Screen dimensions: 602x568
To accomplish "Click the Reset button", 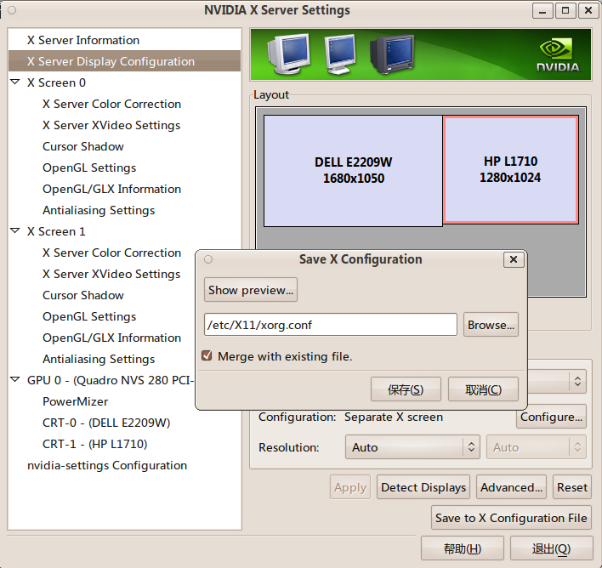I will tap(572, 487).
